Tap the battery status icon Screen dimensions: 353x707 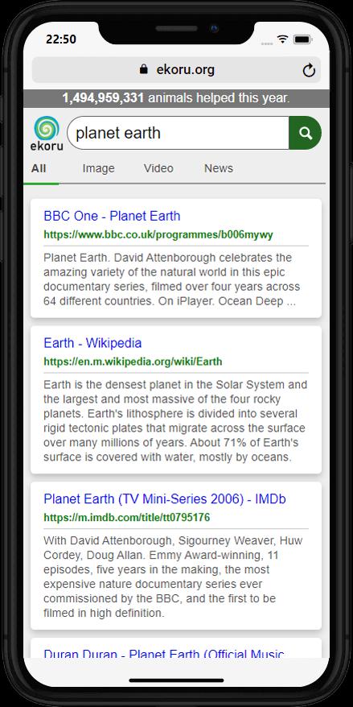pos(303,39)
